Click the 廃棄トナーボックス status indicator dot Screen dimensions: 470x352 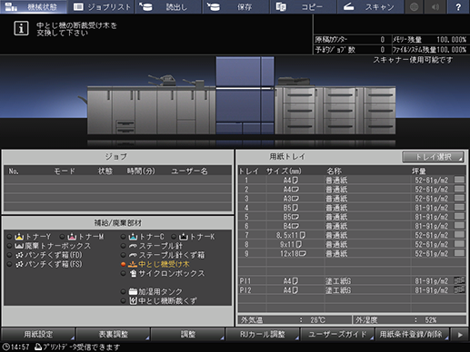[10, 246]
